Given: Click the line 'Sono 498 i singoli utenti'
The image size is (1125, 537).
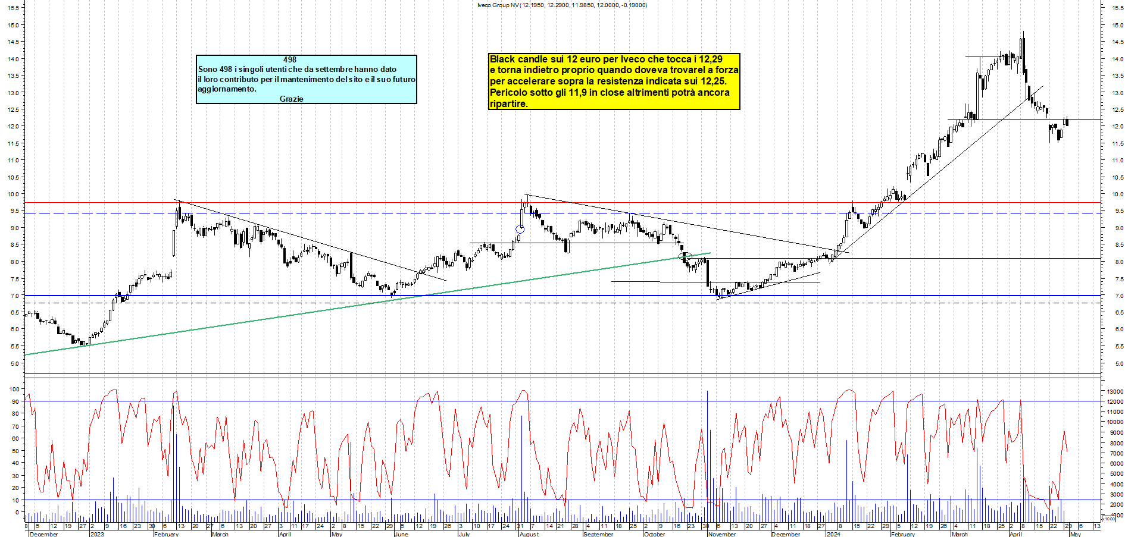Looking at the screenshot, I should [x=297, y=70].
